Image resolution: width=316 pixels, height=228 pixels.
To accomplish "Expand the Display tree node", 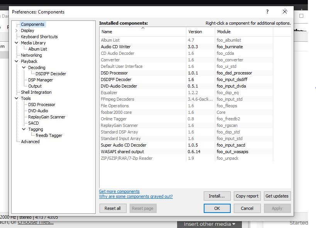I will coord(16,30).
